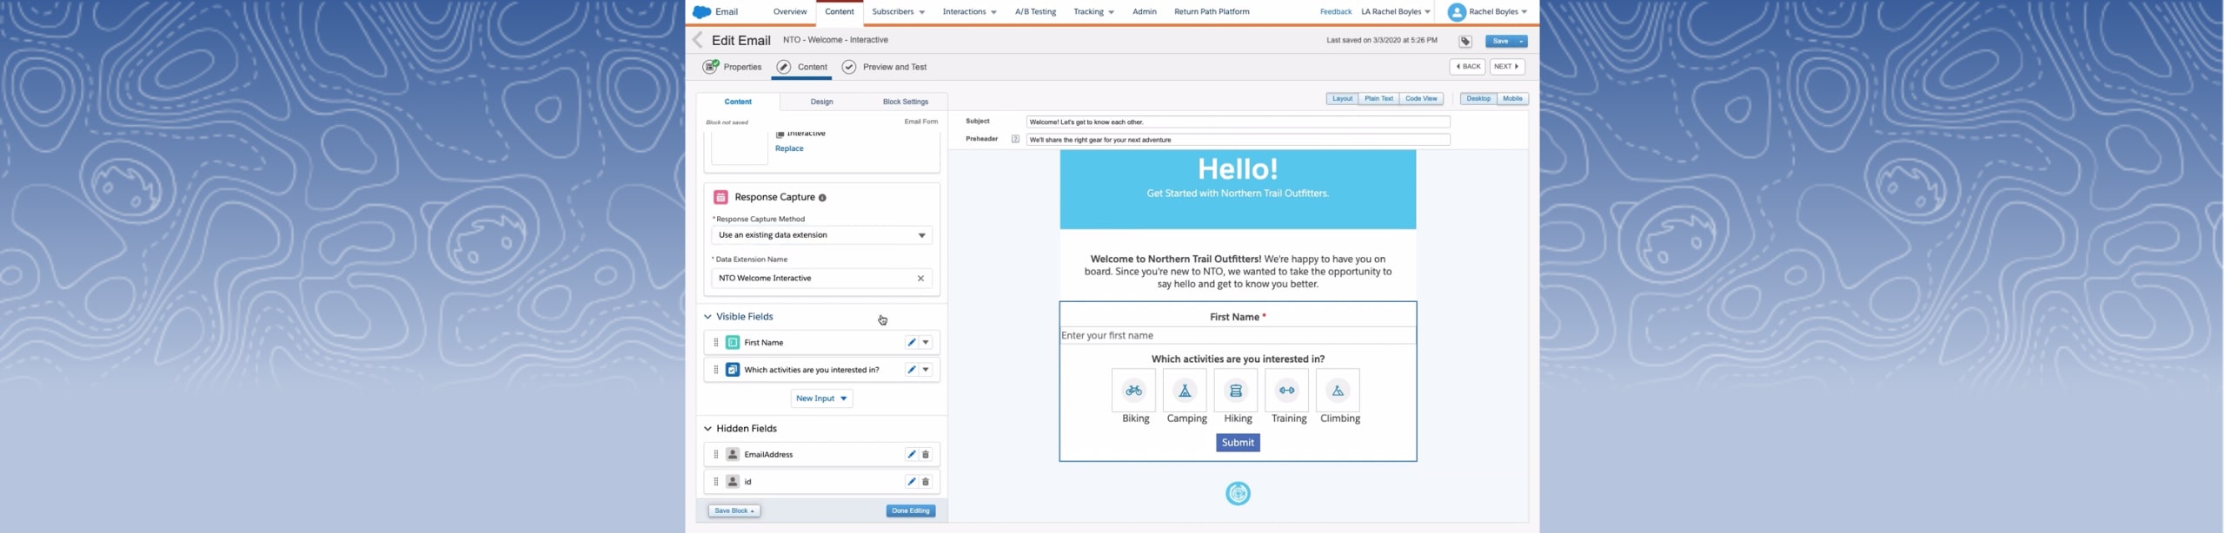
Task: Open the LA Rachel Boyles account switcher
Action: 1395,12
